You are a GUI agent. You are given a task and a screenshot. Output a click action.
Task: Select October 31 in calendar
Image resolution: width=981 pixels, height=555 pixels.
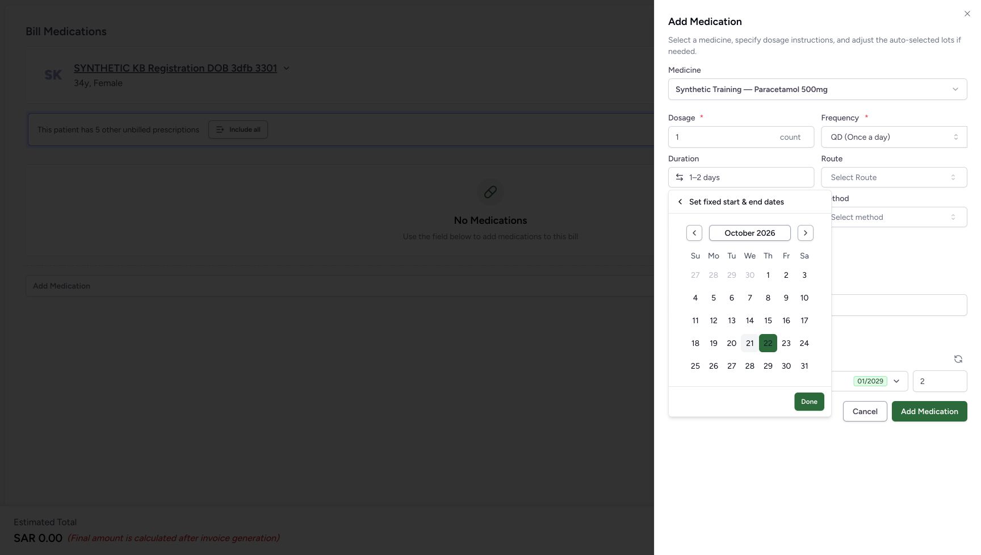pyautogui.click(x=804, y=366)
